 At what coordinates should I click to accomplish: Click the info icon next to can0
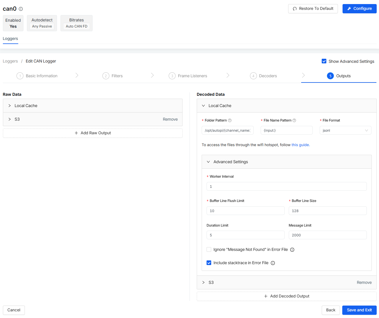(x=21, y=9)
